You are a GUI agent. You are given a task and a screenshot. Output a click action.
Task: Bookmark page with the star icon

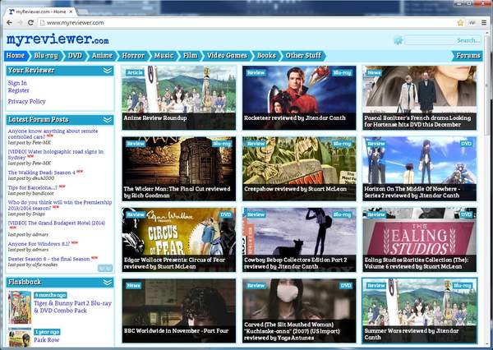pyautogui.click(x=460, y=23)
